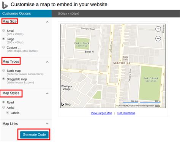The width and height of the screenshot is (180, 142).
Task: Open the View Larger Map link
Action: tap(101, 113)
